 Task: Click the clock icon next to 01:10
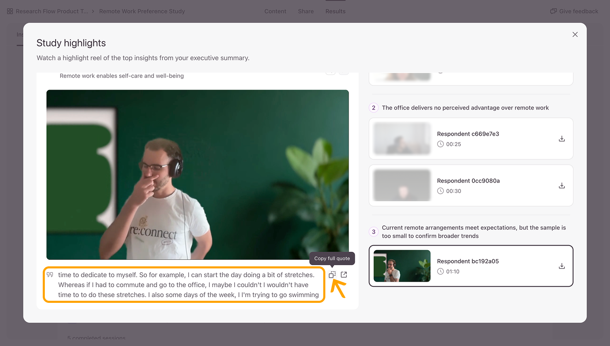(x=440, y=271)
